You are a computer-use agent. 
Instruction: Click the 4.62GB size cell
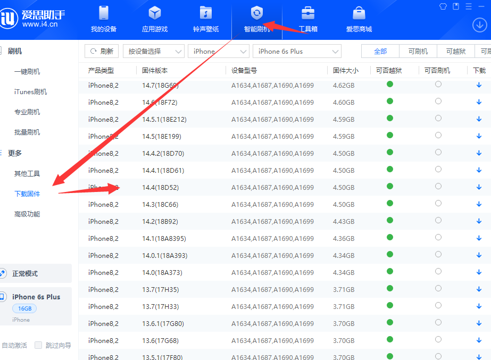tap(344, 86)
